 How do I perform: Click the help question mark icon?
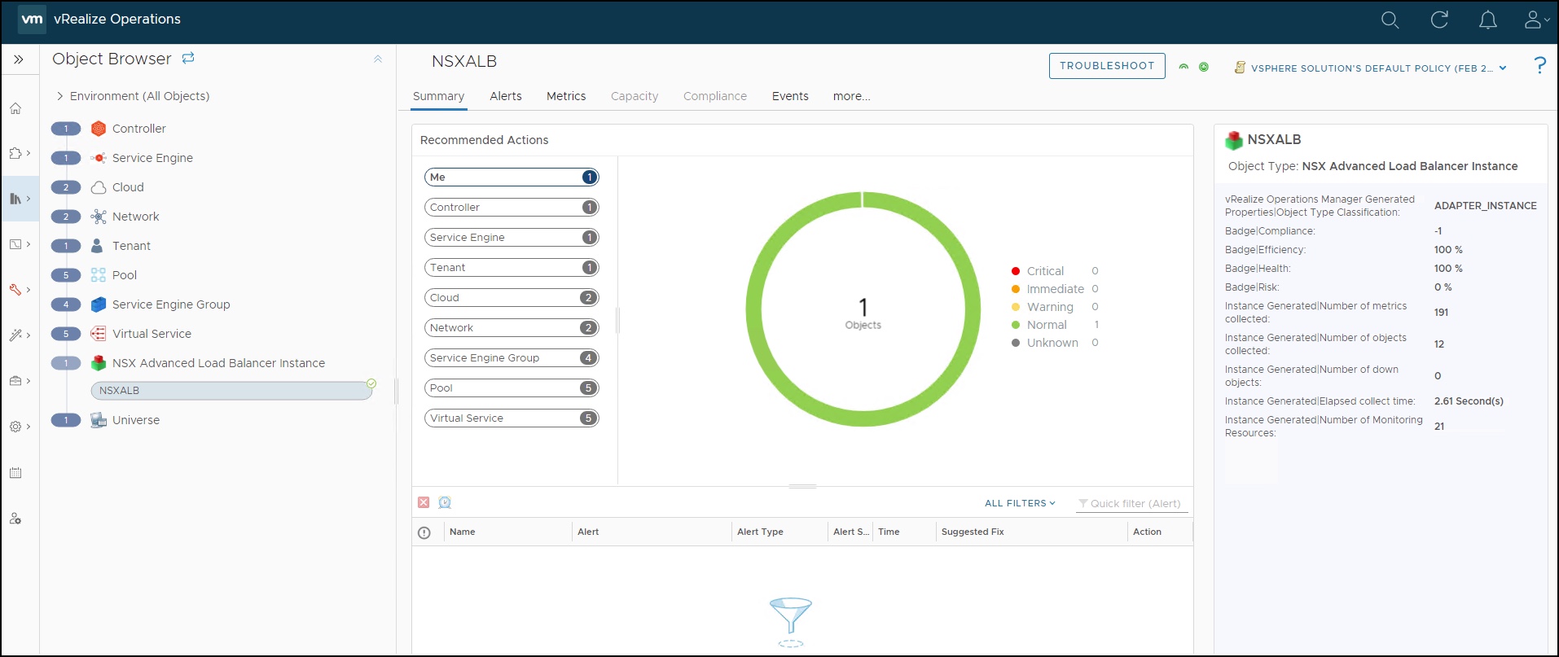[x=1539, y=65]
